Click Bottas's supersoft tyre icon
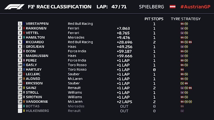The image size is (214, 120). [x=182, y=106]
